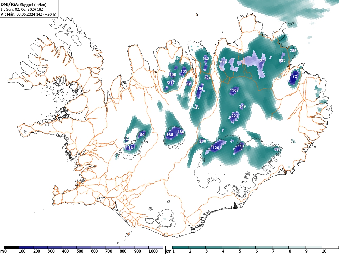Viewport: 339px width, 254px height.
Task: Click the darkest teal swatch between km 1 and 2
Action: click(x=181, y=247)
